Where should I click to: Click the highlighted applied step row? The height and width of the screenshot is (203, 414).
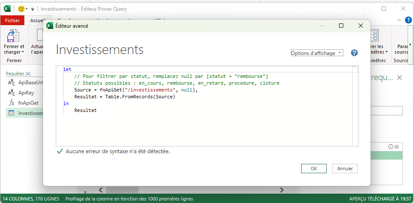point(386,155)
